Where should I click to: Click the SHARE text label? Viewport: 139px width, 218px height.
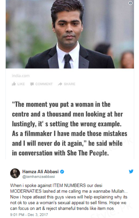tap(69, 84)
